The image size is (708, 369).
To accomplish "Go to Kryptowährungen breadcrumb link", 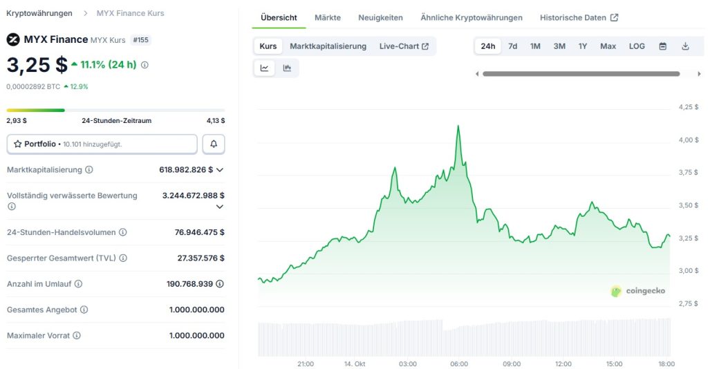I will click(x=39, y=13).
